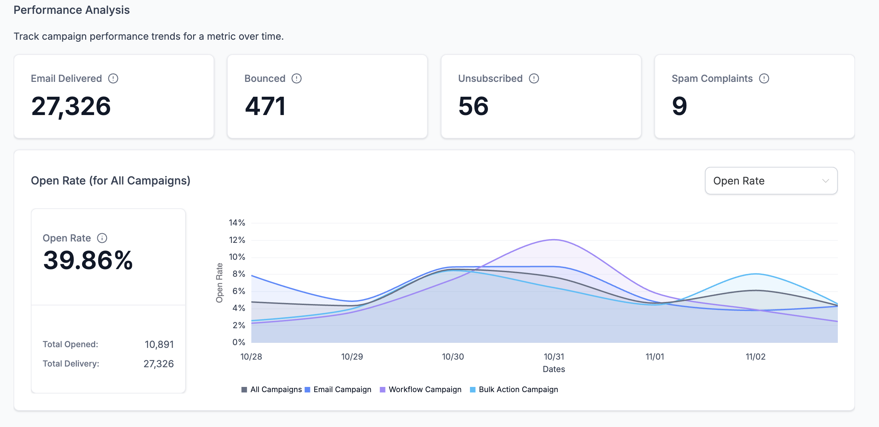
Task: Click the info icon next to Unsubscribed
Action: pyautogui.click(x=534, y=78)
